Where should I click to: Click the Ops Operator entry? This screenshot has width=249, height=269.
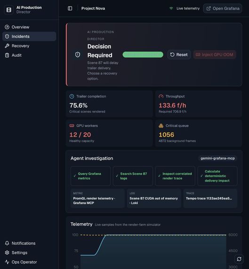click(29, 262)
